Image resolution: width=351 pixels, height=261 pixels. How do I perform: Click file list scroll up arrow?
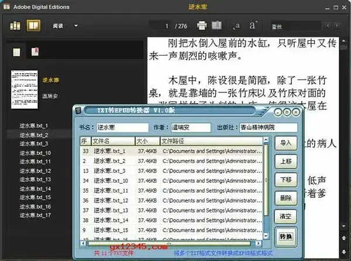pyautogui.click(x=266, y=140)
